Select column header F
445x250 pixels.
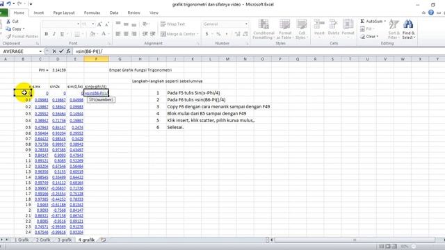[96, 59]
